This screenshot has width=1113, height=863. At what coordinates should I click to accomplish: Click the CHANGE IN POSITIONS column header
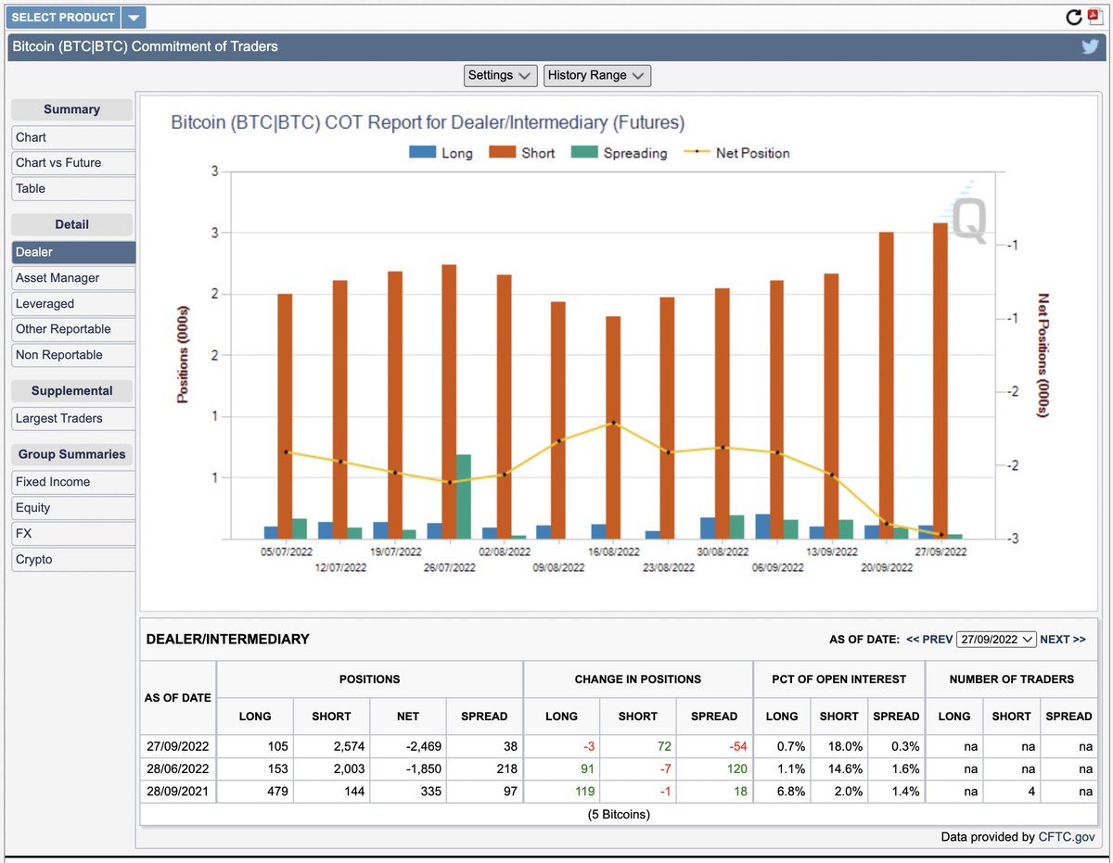click(638, 679)
